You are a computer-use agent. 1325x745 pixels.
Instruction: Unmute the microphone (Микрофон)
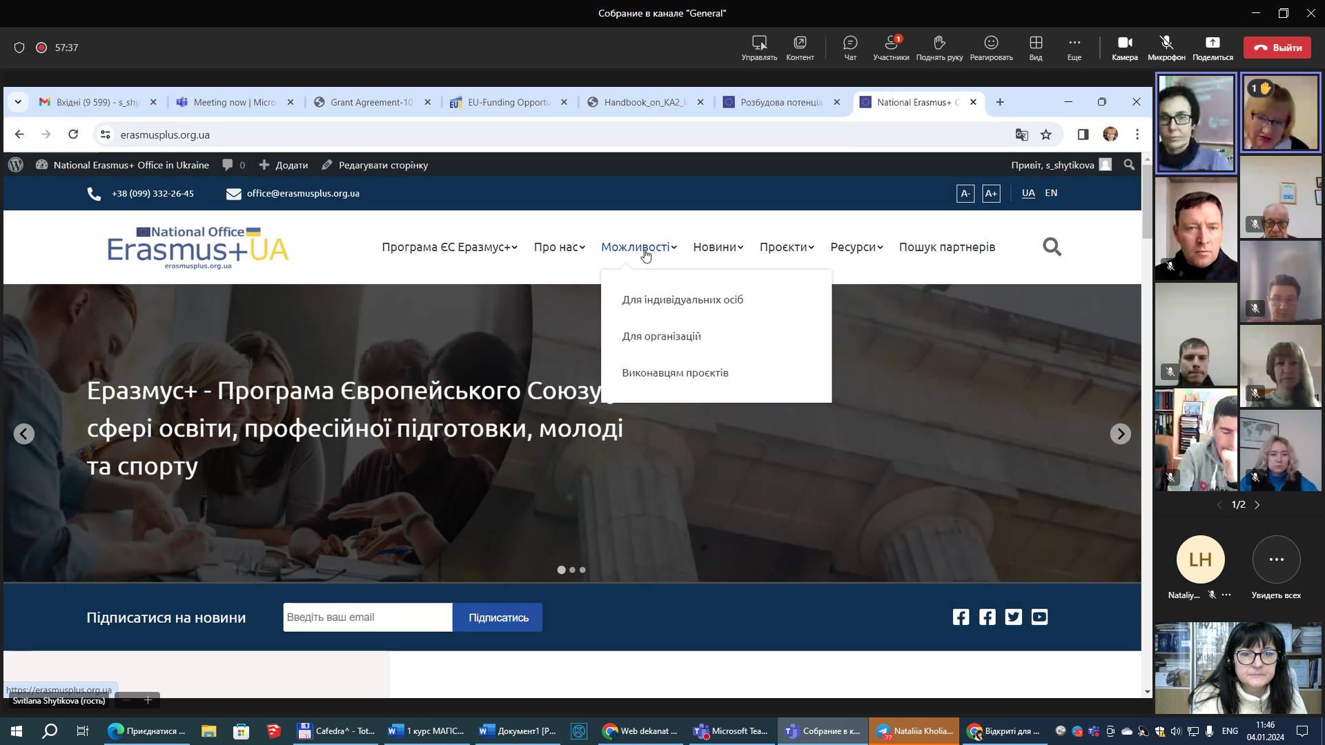coord(1166,47)
